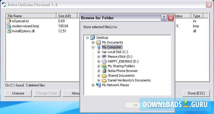Click the bmp type cell
The height and width of the screenshot is (114, 214).
(x=196, y=26)
